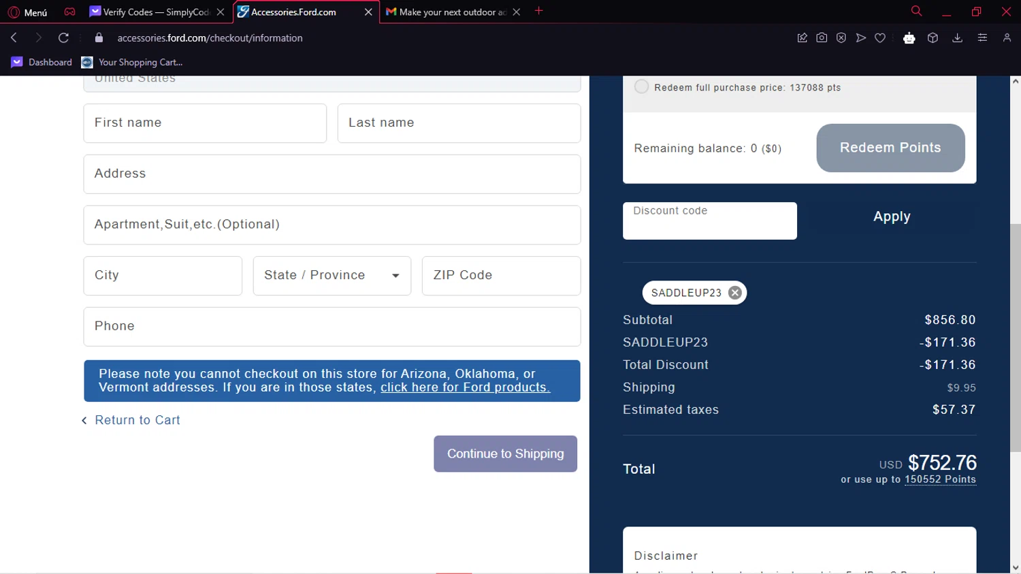Screen dimensions: 1021x574
Task: Click the Subtotal amount '$856.80'
Action: pos(950,320)
